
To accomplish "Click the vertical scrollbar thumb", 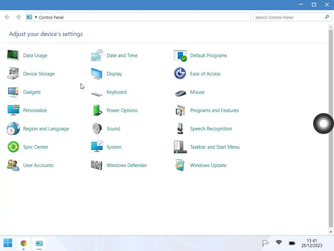I will tap(331, 128).
